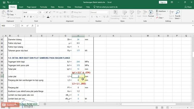Switch to the Developer tab
Screen dimensions: 194x109
coord(79,7)
